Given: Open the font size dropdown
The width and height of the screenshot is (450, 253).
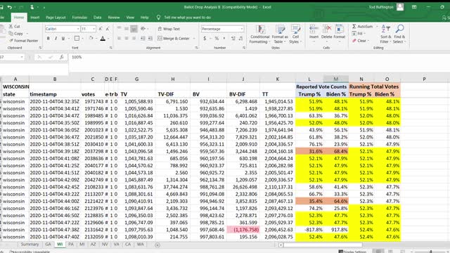Looking at the screenshot, I should coord(94,29).
